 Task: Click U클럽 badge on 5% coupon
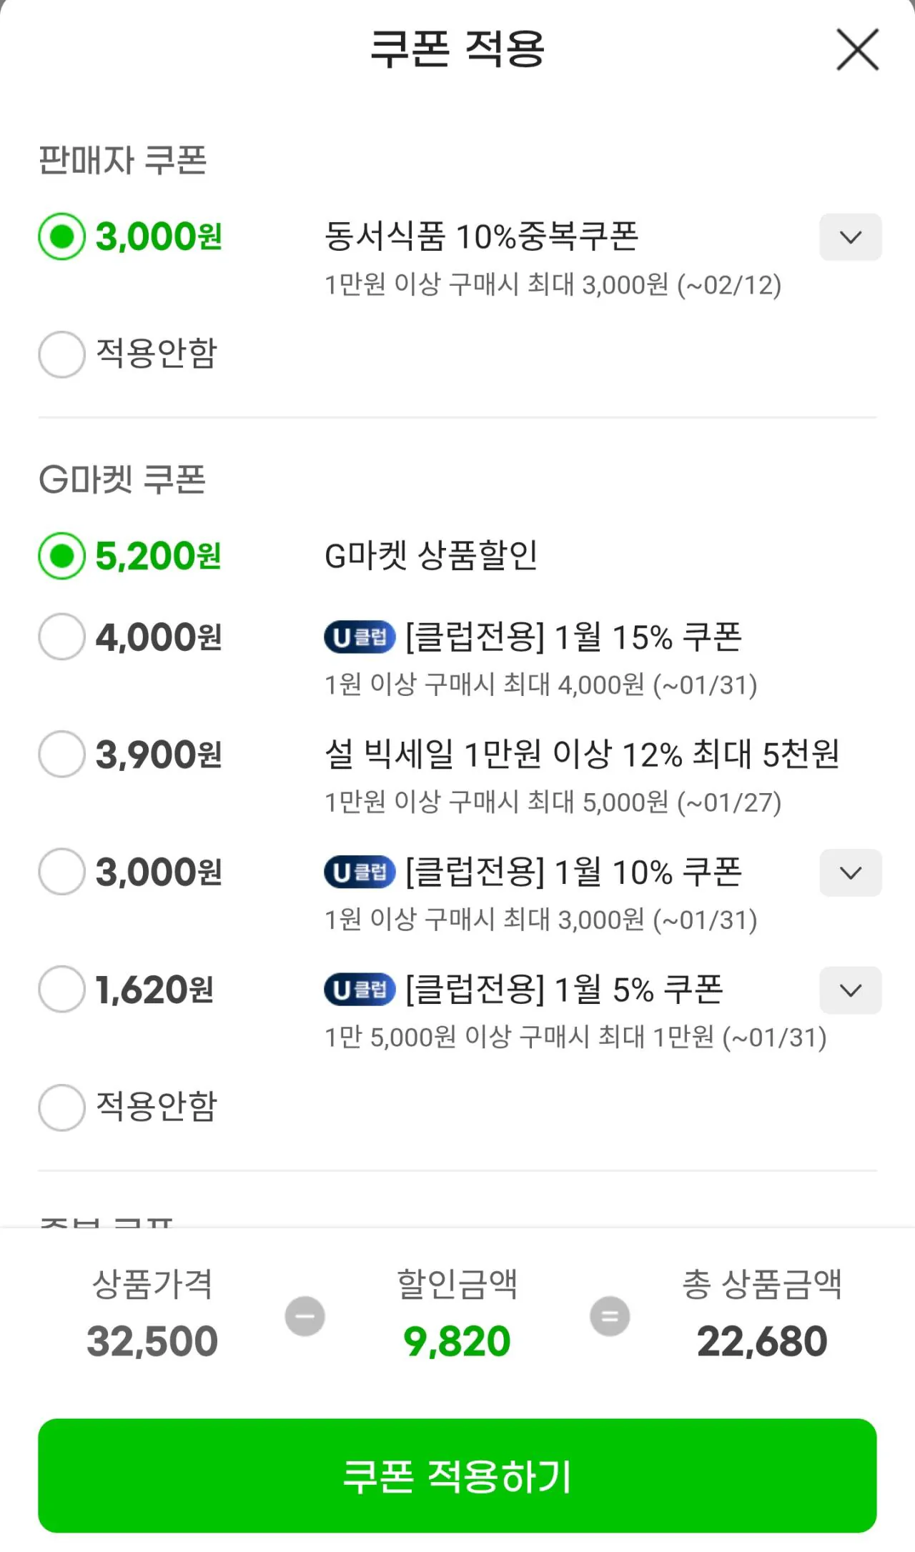pyautogui.click(x=360, y=990)
